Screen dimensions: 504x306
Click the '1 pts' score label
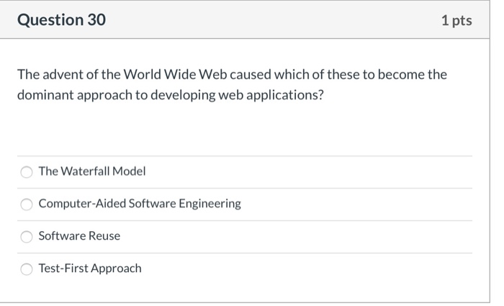pos(456,21)
